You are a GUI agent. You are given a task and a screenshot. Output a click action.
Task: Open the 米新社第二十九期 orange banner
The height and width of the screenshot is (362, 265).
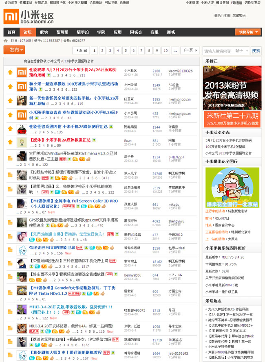click(232, 119)
